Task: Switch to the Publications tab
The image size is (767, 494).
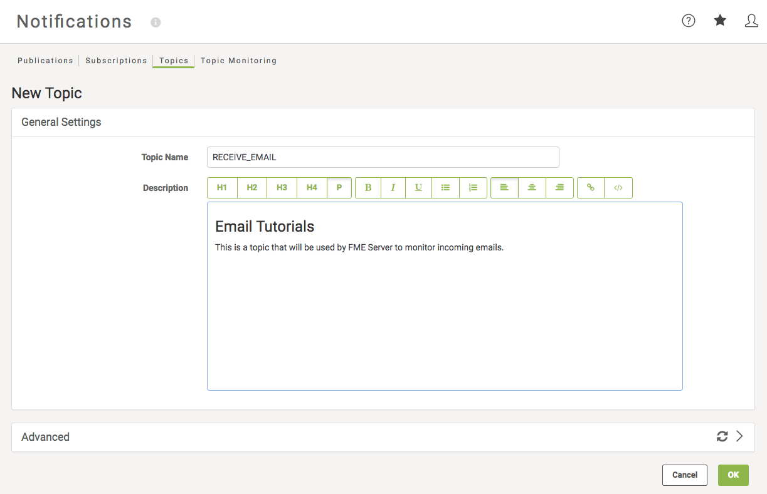Action: (x=45, y=61)
